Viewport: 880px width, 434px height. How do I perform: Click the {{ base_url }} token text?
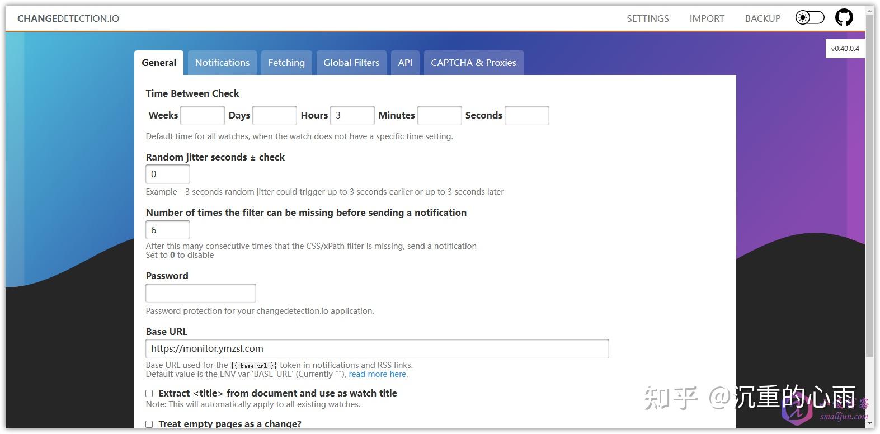[x=254, y=365]
